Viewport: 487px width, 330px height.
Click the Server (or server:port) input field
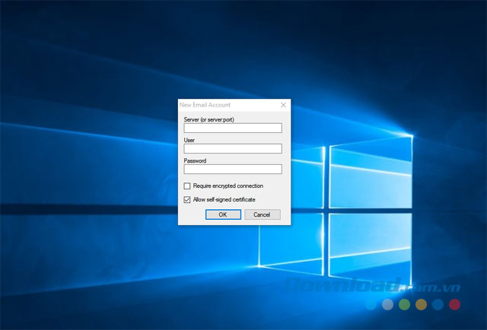point(233,128)
